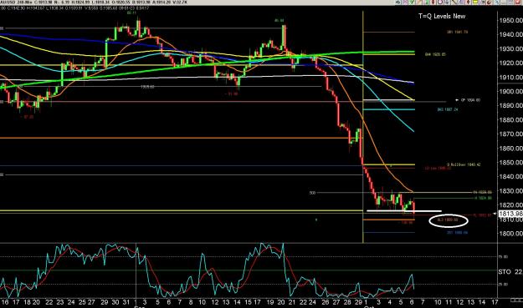Click date label 8 on time axis

click(x=191, y=302)
